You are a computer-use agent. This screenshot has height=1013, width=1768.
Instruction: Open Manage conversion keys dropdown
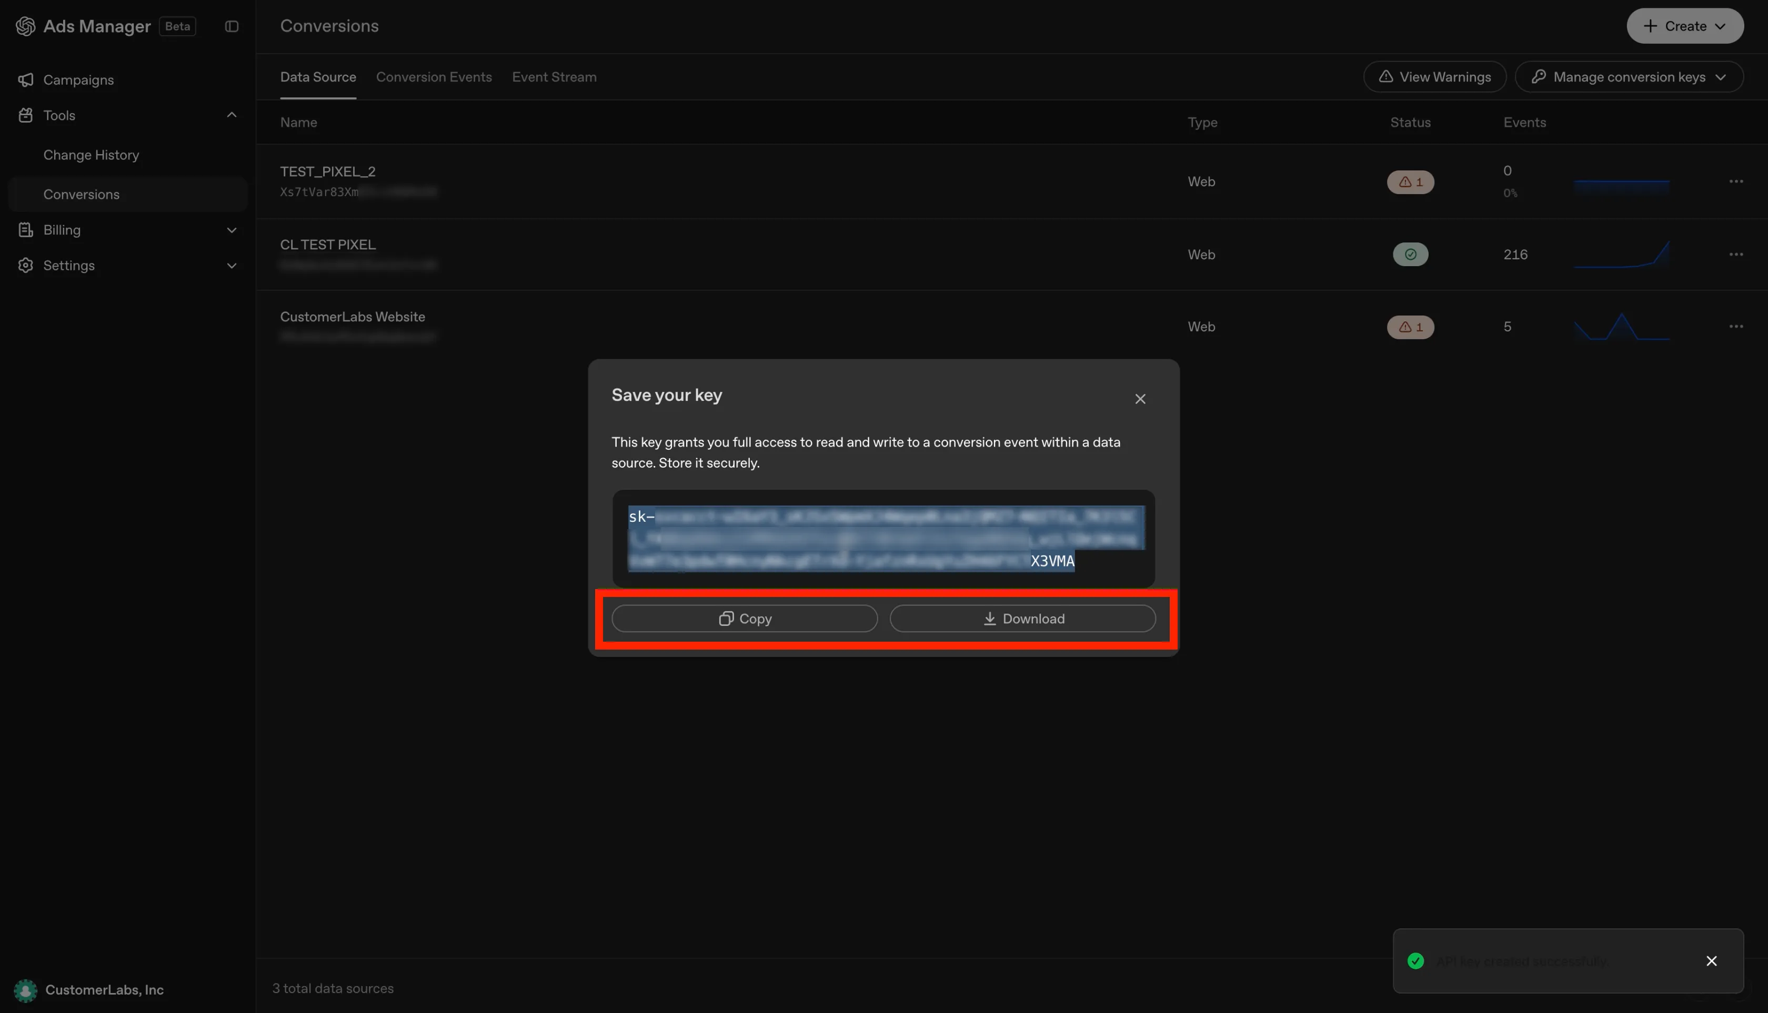1629,77
